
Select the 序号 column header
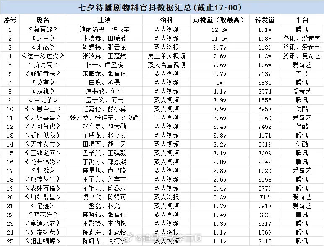coord(10,20)
